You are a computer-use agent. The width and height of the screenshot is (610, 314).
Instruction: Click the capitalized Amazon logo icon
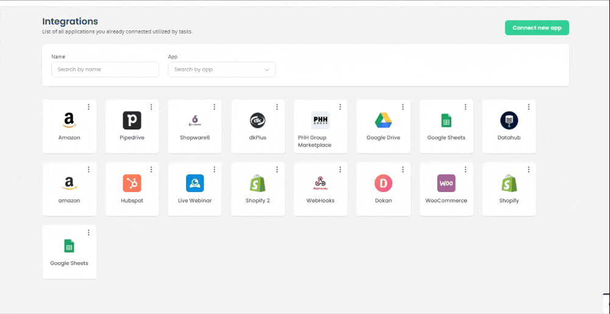click(x=70, y=121)
